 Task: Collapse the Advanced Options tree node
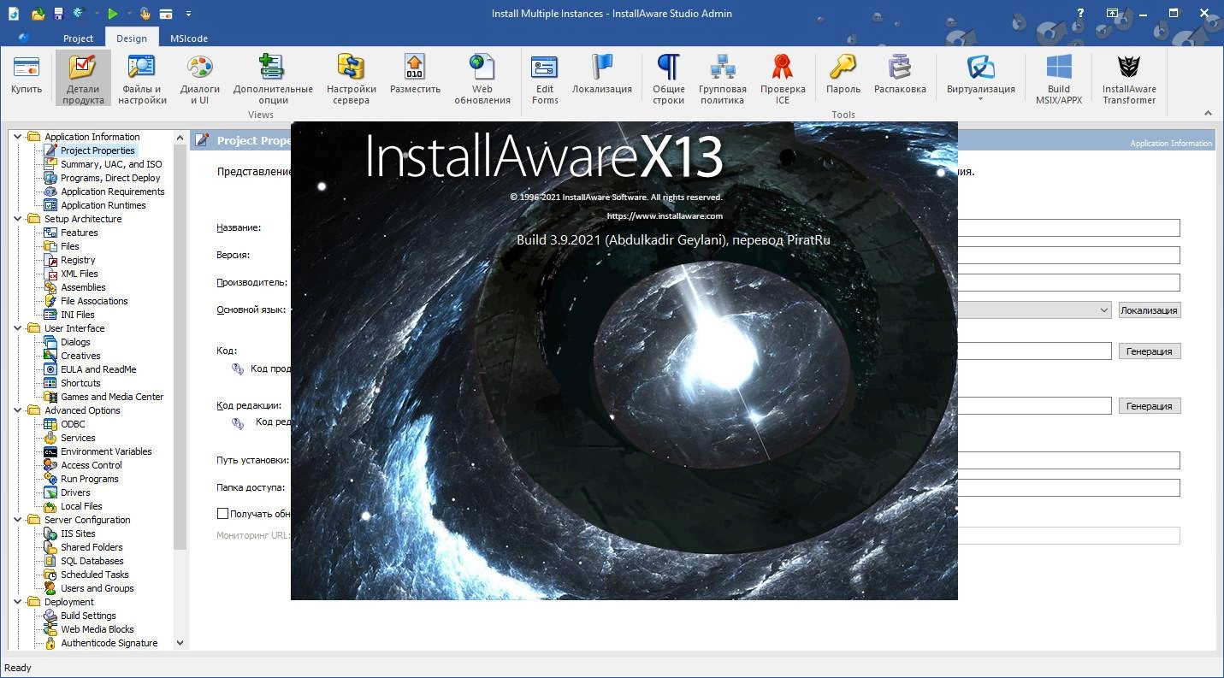coord(18,410)
